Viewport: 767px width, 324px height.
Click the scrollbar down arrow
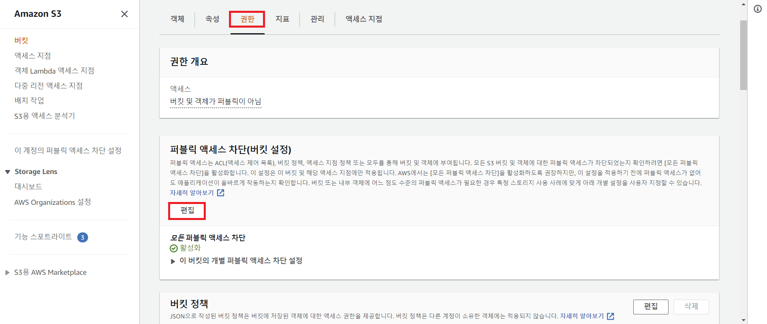743,320
